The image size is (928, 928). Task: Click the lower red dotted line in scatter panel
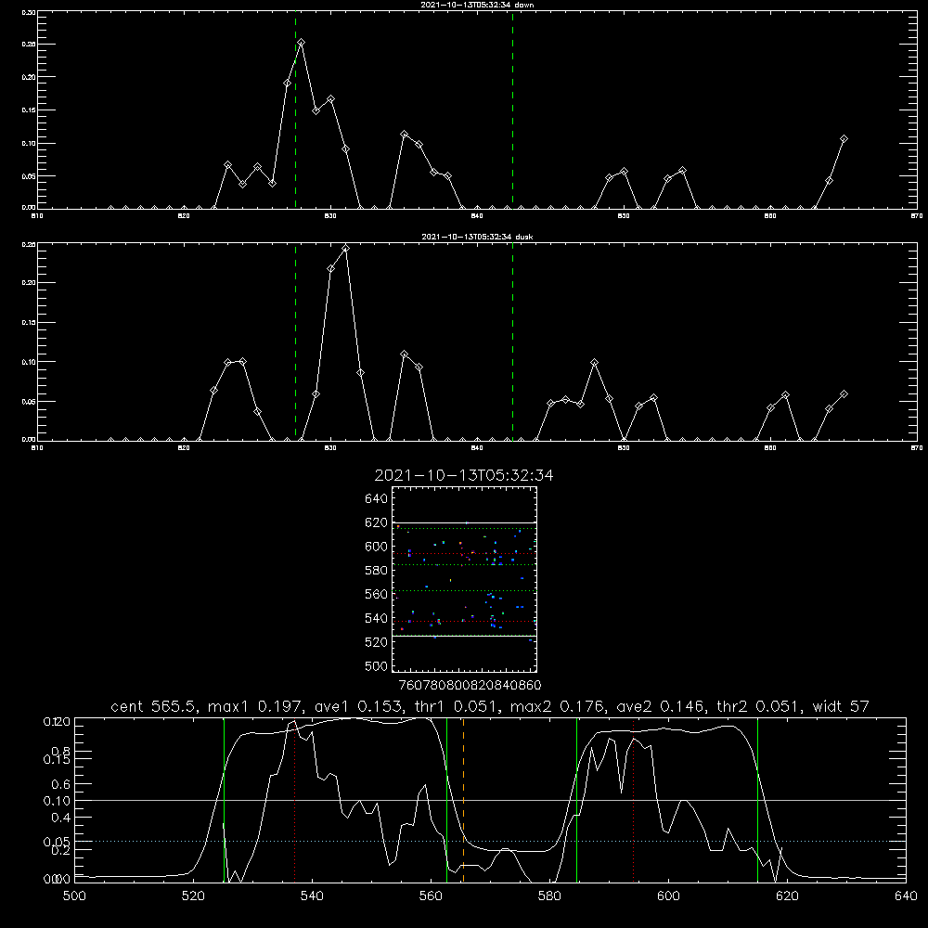[464, 622]
